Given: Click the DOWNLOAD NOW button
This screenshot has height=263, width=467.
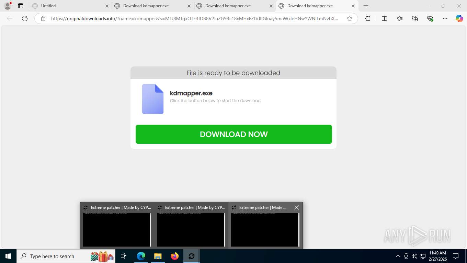Looking at the screenshot, I should (234, 134).
